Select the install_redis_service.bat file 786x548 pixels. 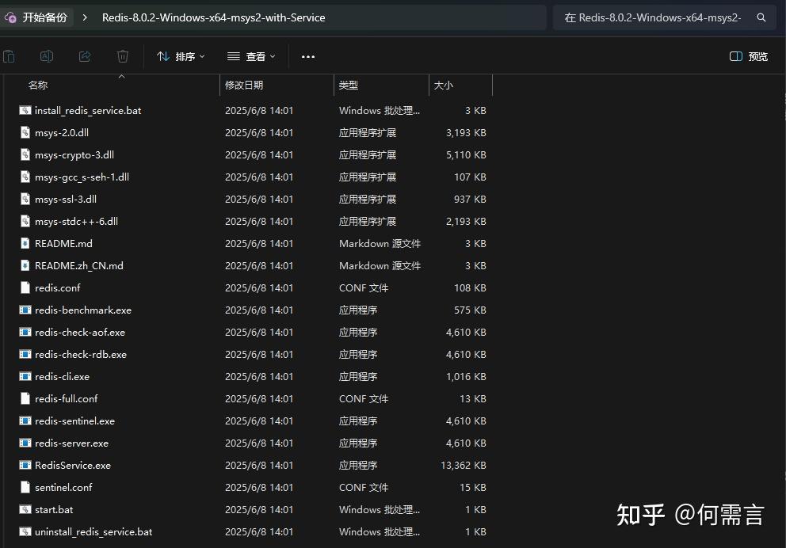click(x=88, y=110)
